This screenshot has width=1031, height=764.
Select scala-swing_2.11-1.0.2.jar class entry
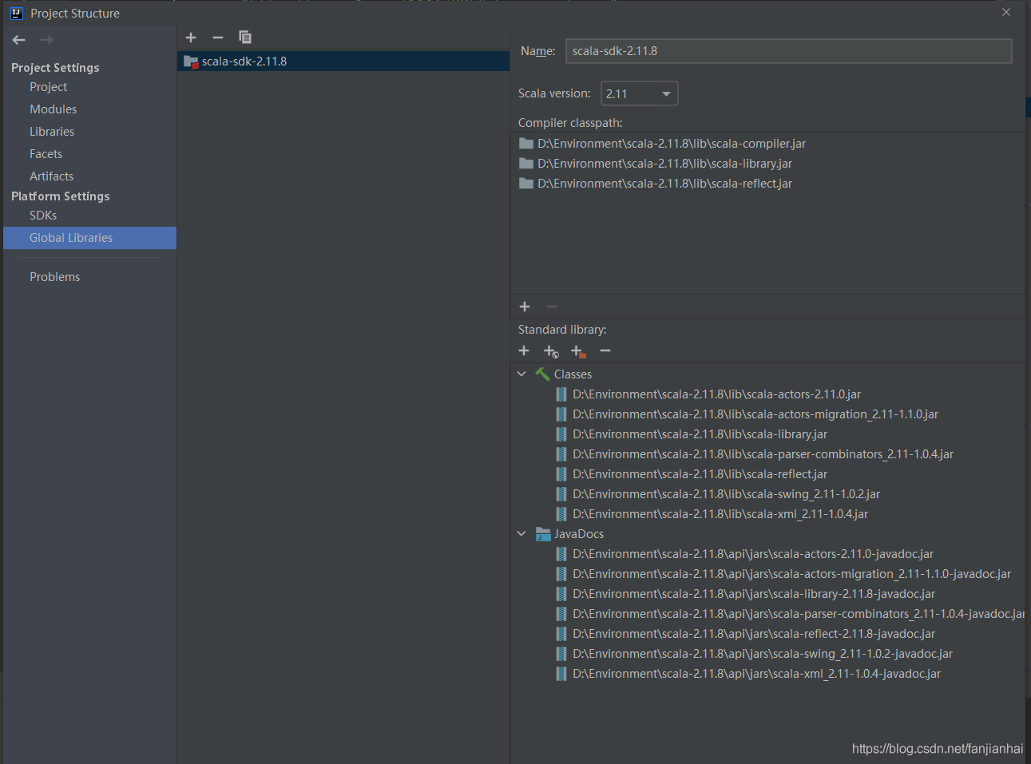coord(726,494)
